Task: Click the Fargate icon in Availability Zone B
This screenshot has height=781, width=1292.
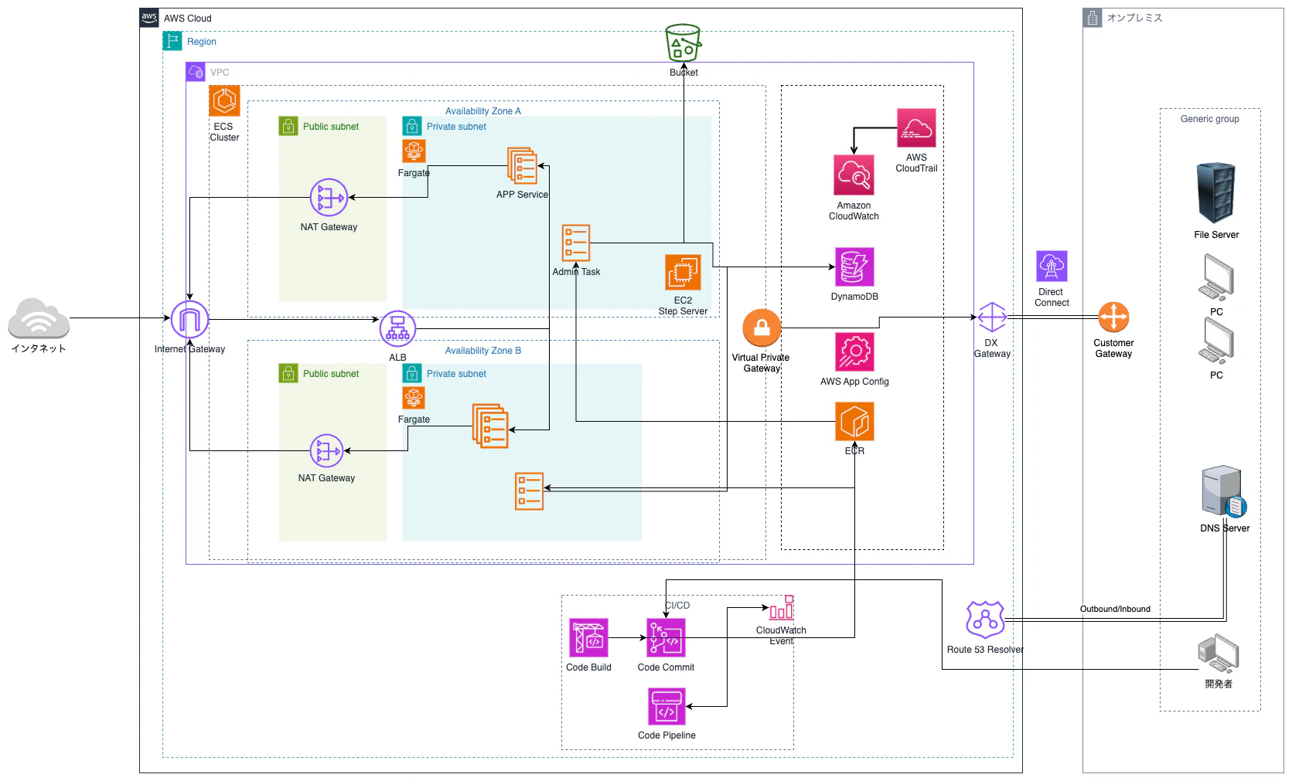Action: pos(414,399)
